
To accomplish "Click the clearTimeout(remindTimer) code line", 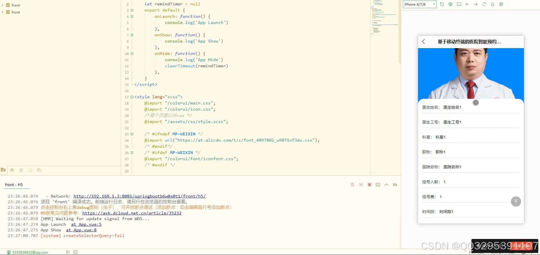I will [196, 66].
